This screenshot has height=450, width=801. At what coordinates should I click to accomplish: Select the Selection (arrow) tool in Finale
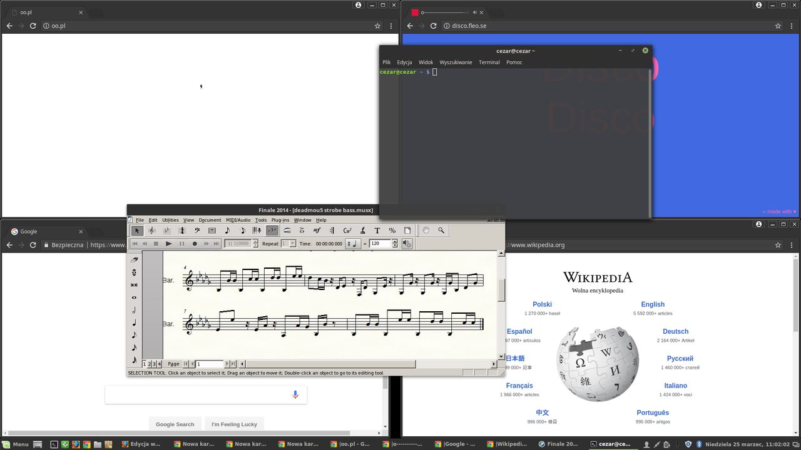point(137,231)
